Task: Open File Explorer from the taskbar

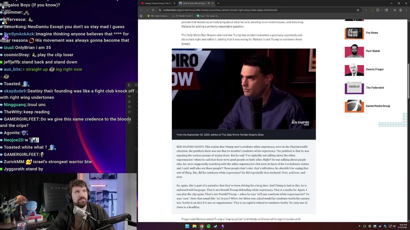Action: pyautogui.click(x=194, y=226)
